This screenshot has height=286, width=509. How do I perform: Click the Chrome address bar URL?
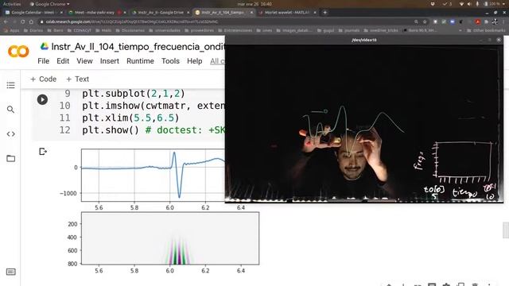132,21
